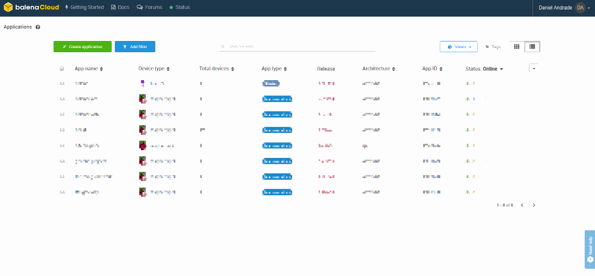Click the Applications help question mark icon
Viewport: 595px width, 276px height.
click(38, 27)
